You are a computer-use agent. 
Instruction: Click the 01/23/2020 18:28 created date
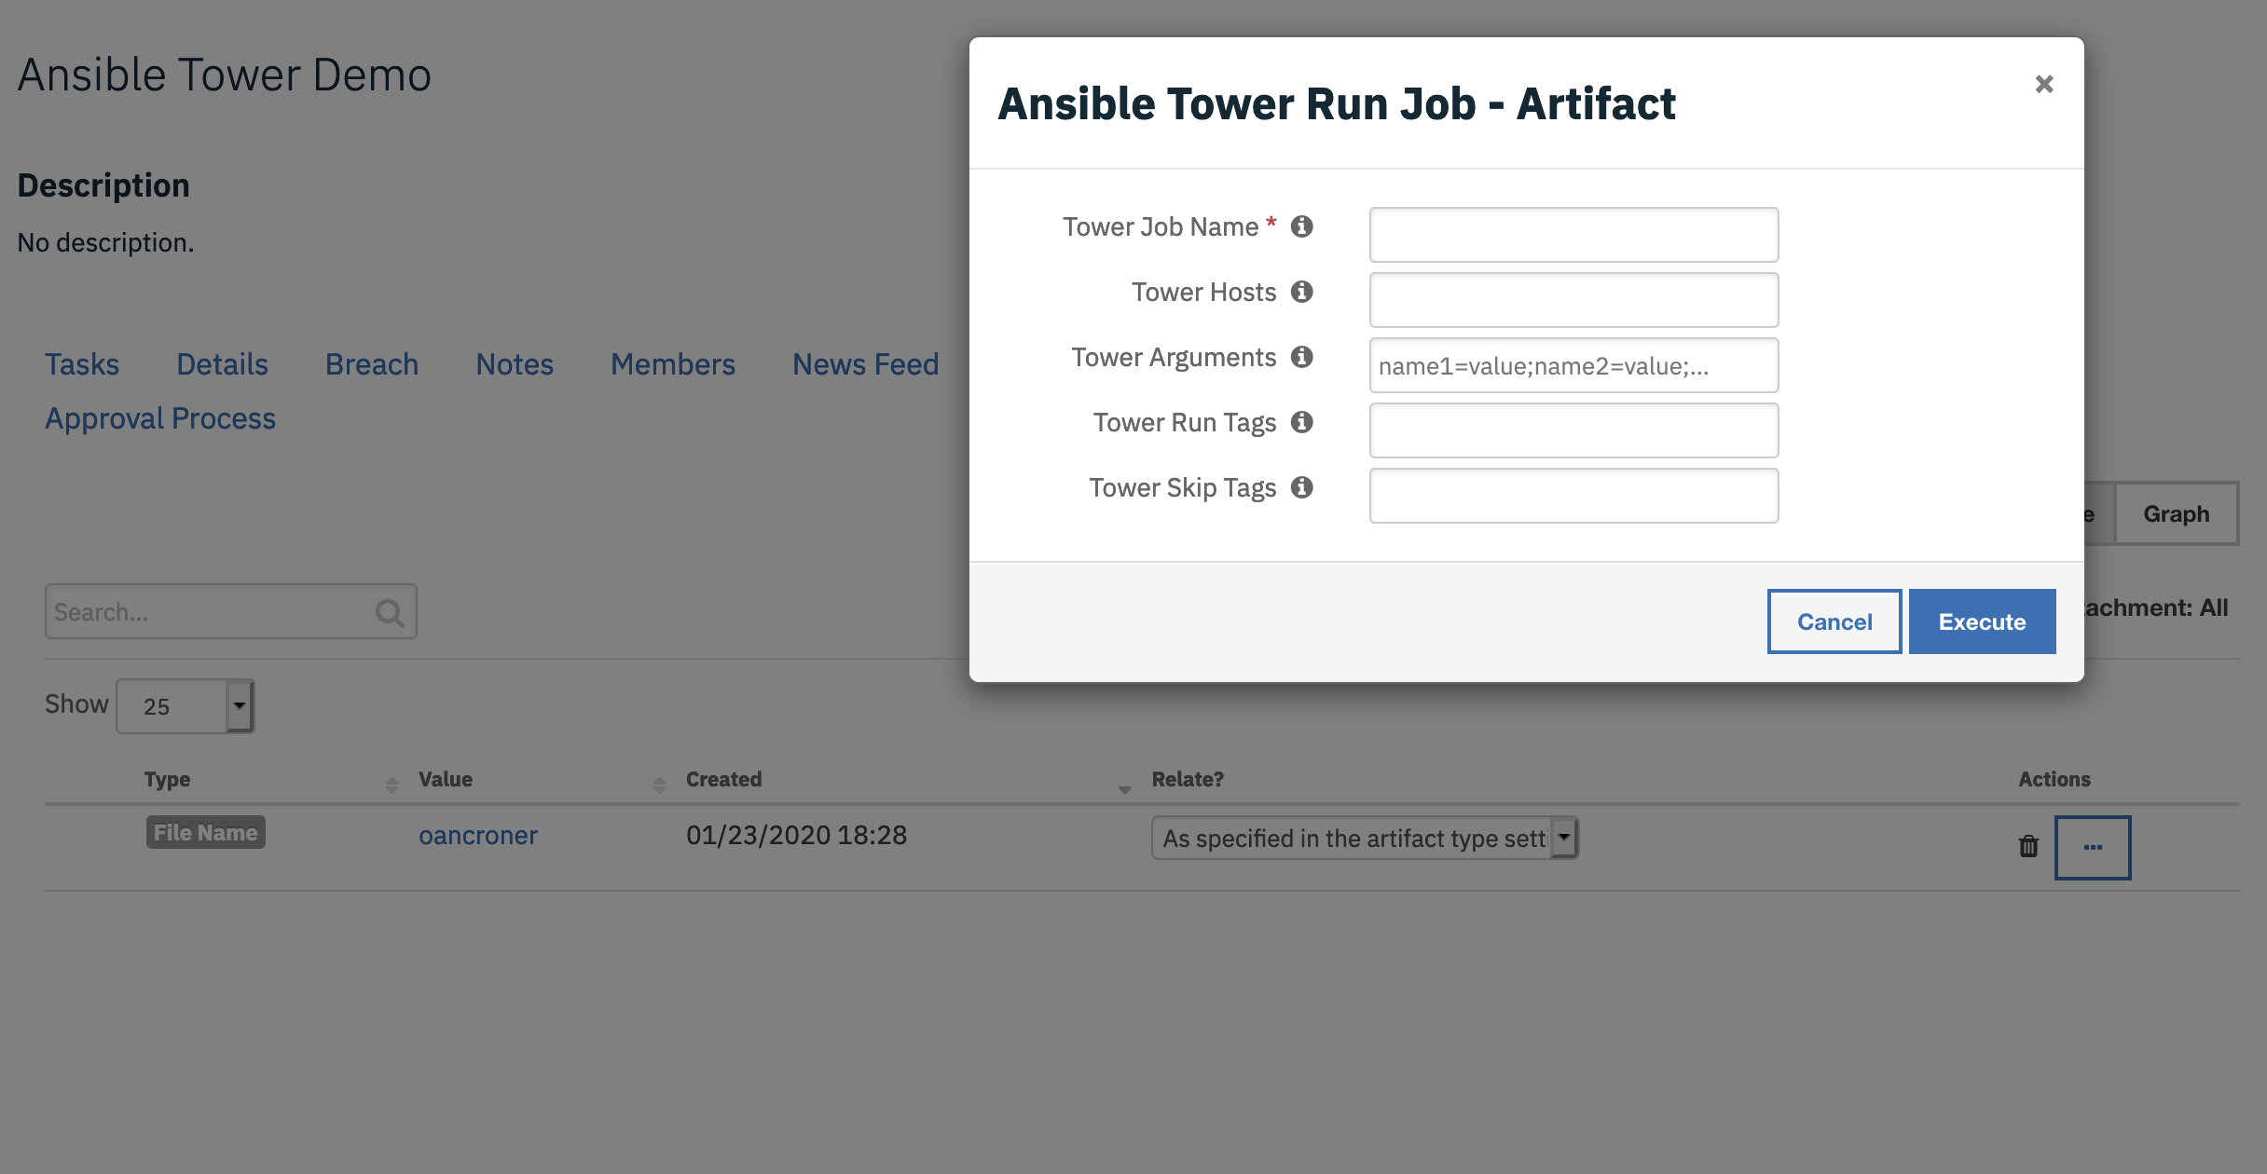[796, 836]
